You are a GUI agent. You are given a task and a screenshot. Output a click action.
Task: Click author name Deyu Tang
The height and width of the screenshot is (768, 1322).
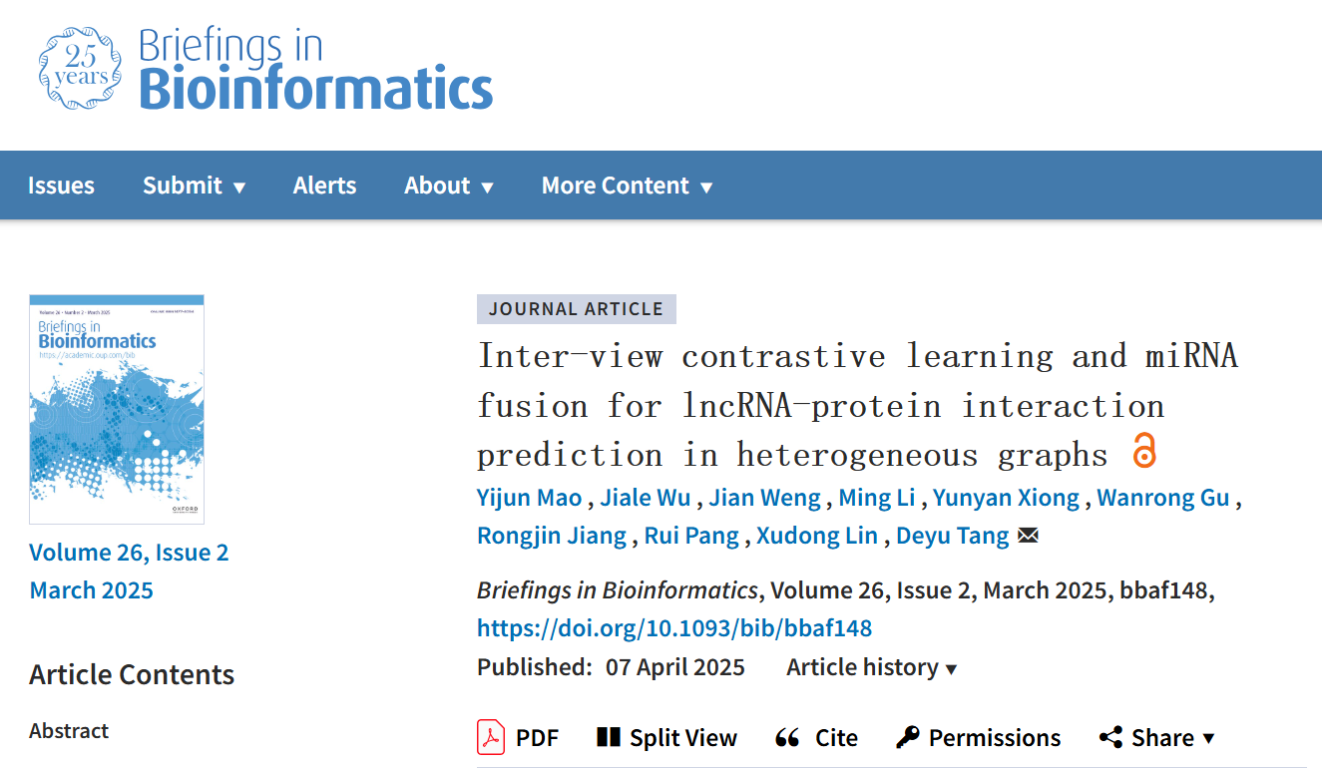click(952, 536)
